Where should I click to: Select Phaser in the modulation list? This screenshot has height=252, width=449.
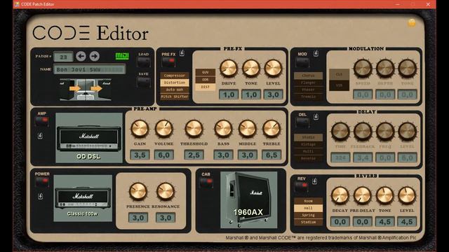pyautogui.click(x=308, y=90)
